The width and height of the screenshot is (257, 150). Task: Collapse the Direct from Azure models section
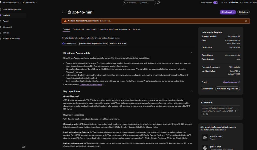pos(191,53)
